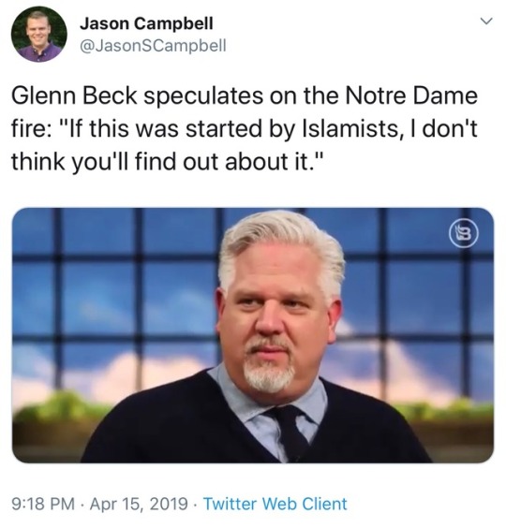Click the tweet text about Notre Dame fire
This screenshot has width=506, height=528.
click(245, 128)
